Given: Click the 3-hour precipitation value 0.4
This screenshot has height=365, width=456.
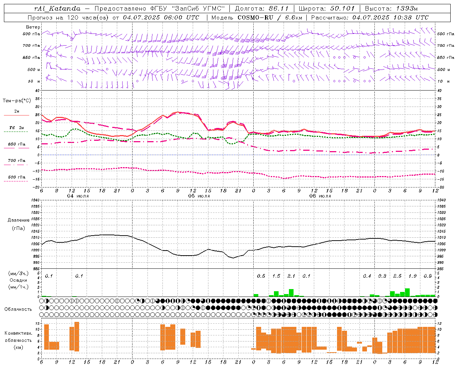Looking at the screenshot, I should coord(367,276).
